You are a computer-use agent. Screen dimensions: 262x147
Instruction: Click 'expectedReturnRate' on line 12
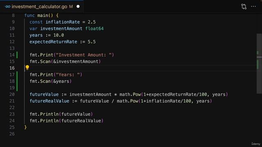coord(53,42)
